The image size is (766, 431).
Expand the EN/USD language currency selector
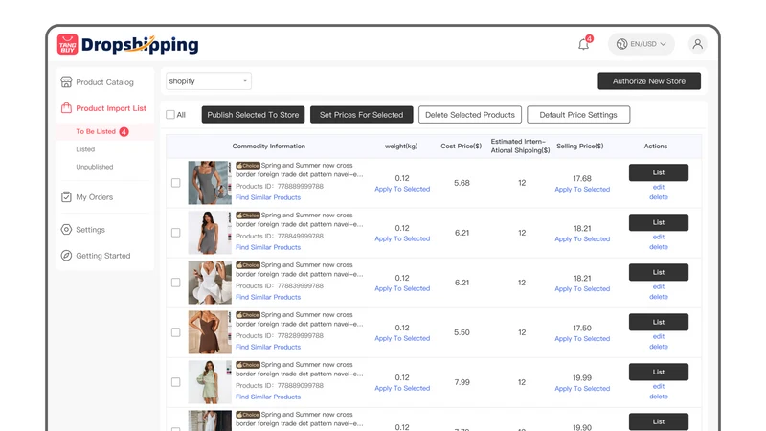tap(642, 44)
